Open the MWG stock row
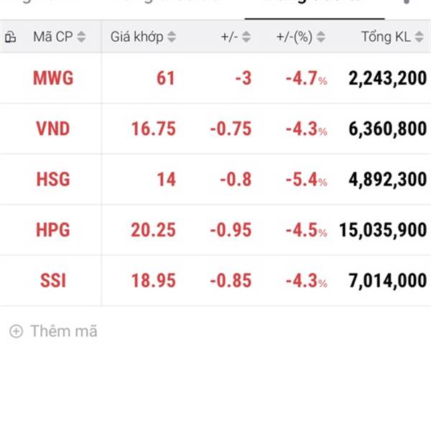Screen dimensions: 431x431 (x=215, y=78)
